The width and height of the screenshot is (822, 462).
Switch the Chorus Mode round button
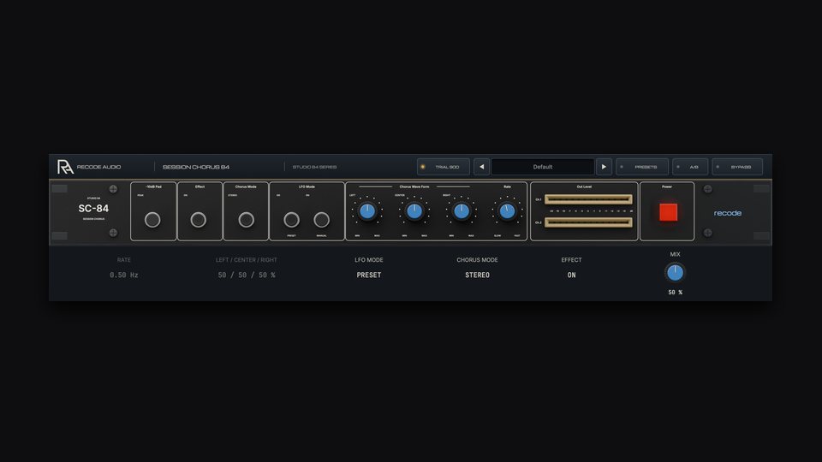click(246, 220)
